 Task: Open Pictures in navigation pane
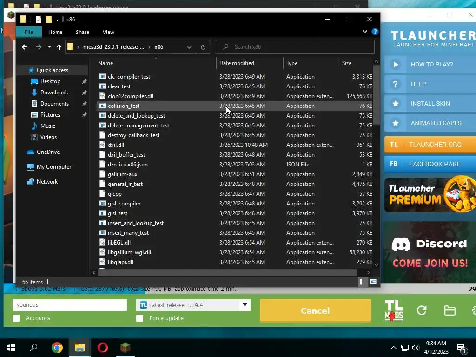point(50,115)
